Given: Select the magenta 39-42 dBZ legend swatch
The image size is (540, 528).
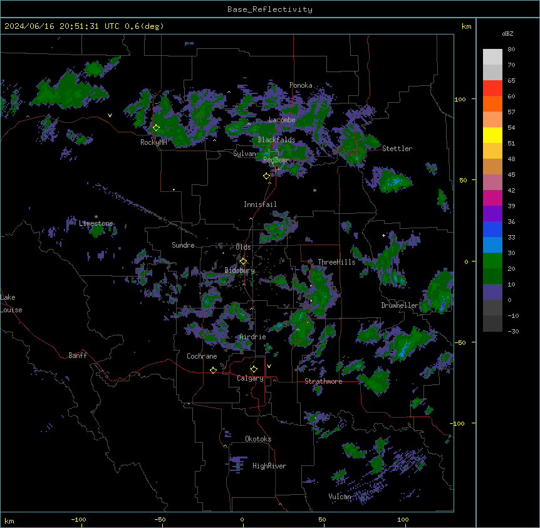Looking at the screenshot, I should 492,198.
